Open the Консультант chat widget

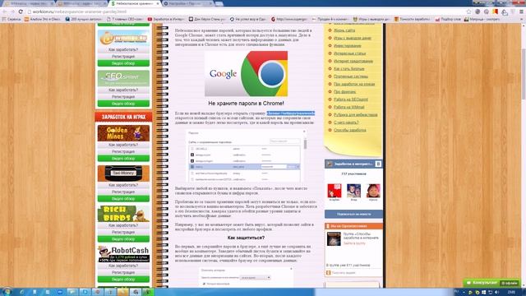pyautogui.click(x=491, y=283)
